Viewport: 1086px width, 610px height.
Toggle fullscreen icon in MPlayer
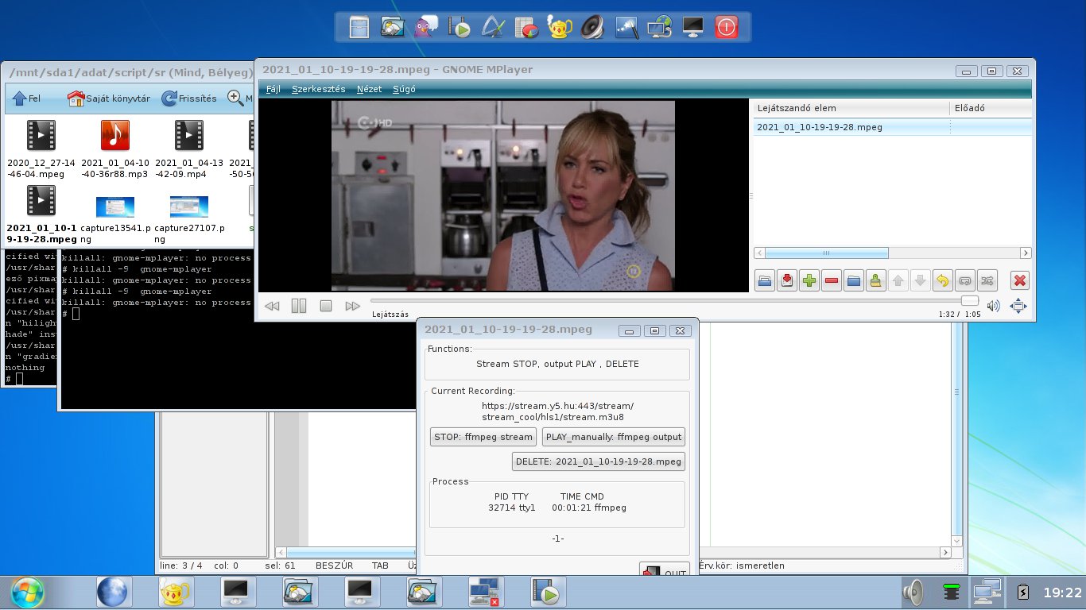tap(1018, 306)
